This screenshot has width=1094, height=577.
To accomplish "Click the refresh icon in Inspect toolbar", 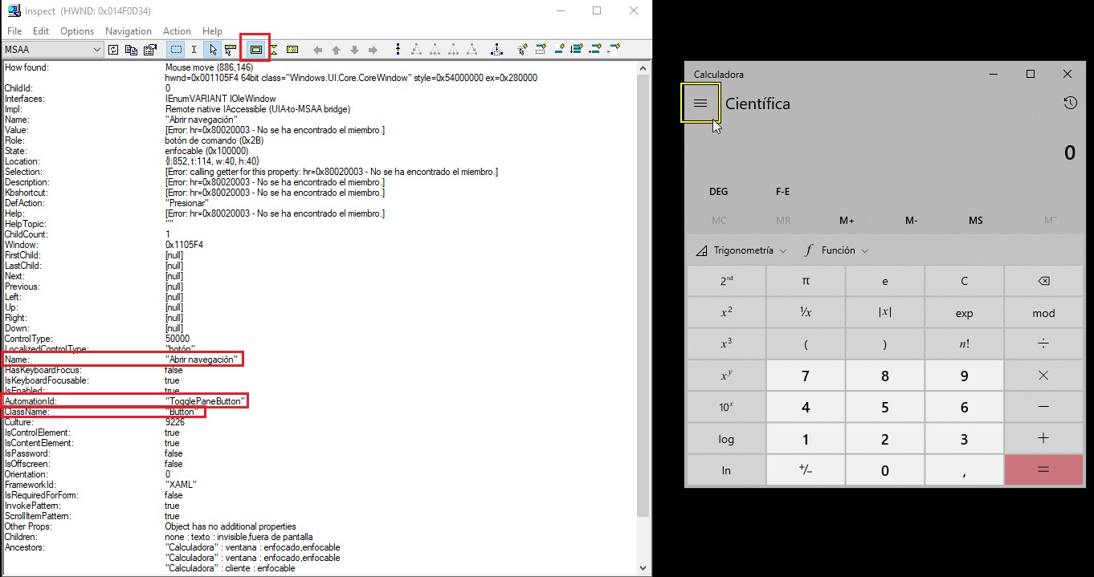I will tap(113, 50).
